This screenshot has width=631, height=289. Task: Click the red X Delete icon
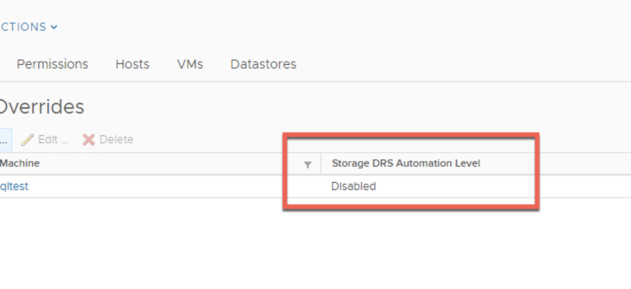89,140
